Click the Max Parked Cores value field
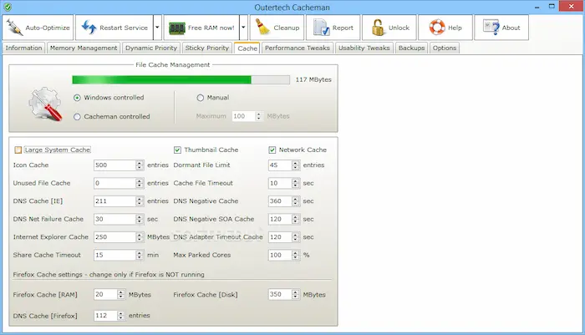 tap(280, 255)
